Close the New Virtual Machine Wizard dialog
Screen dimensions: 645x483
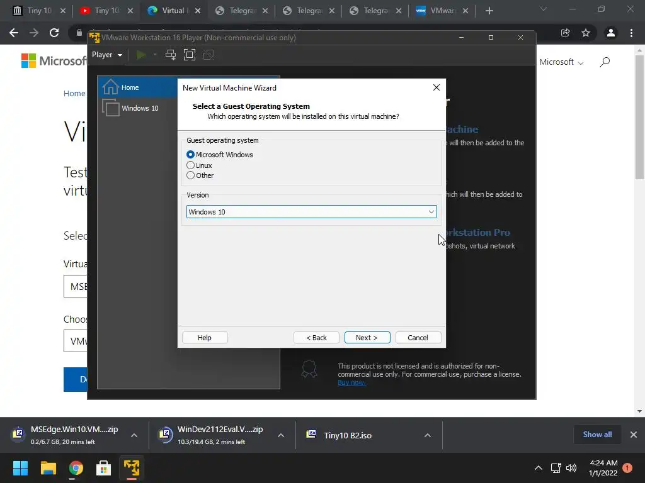click(x=437, y=87)
